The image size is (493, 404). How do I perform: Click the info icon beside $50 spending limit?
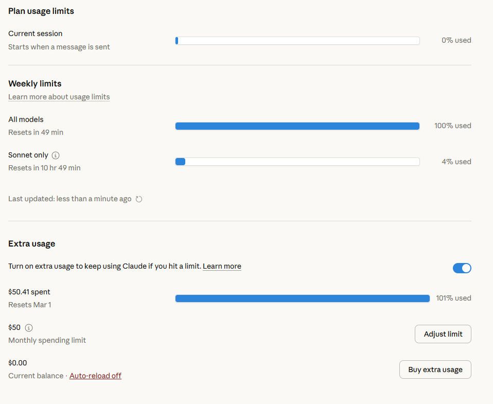[x=29, y=328]
